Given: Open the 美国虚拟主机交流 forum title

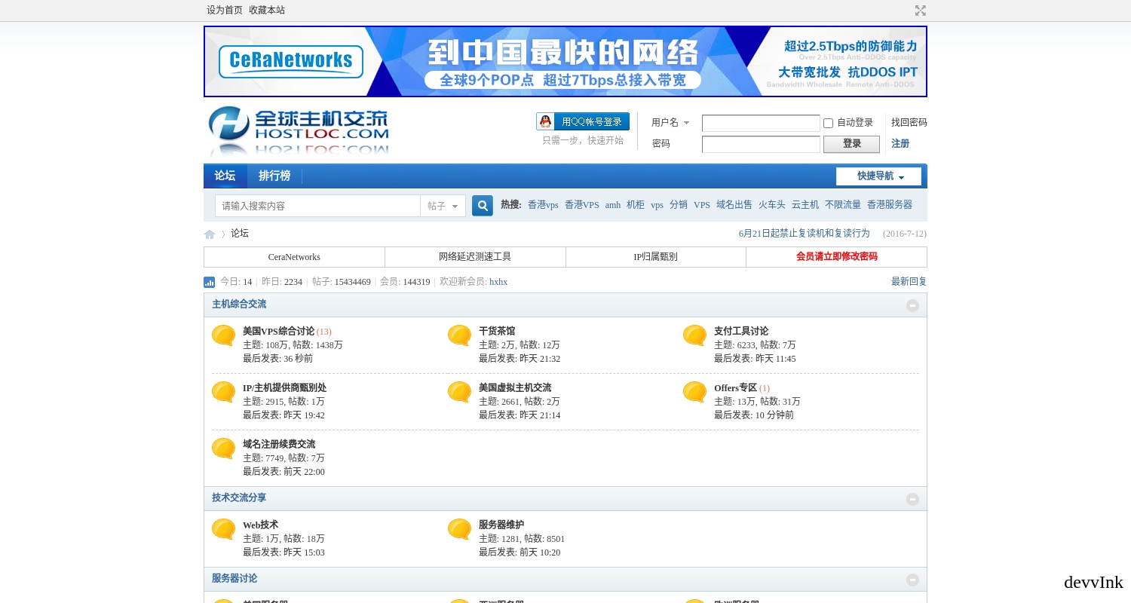Looking at the screenshot, I should tap(515, 388).
